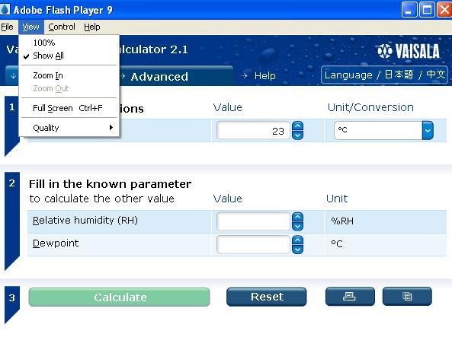Click the copy-to-clipboard icon button
Image resolution: width=452 pixels, height=337 pixels.
click(x=407, y=297)
